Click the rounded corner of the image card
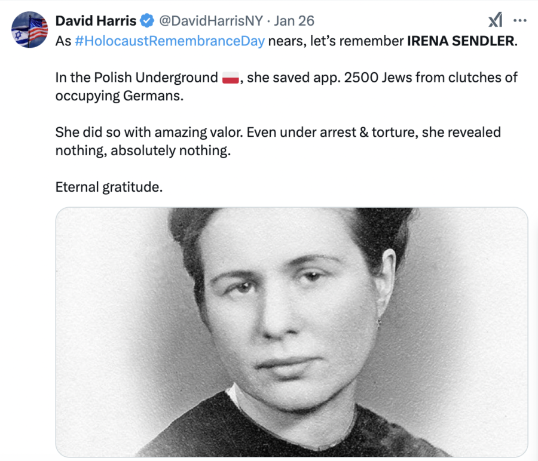Screen dimensions: 538x461 tap(60, 212)
